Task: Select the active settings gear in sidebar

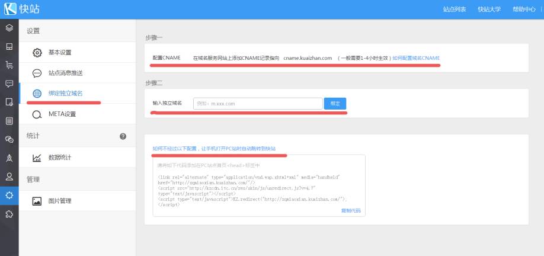Action: tap(9, 196)
